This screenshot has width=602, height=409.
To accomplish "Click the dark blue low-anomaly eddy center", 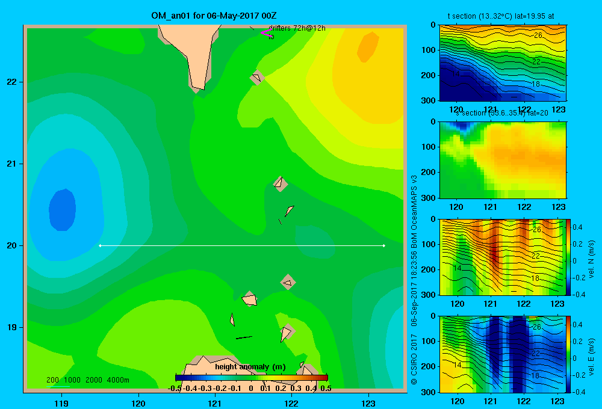I will [x=62, y=210].
